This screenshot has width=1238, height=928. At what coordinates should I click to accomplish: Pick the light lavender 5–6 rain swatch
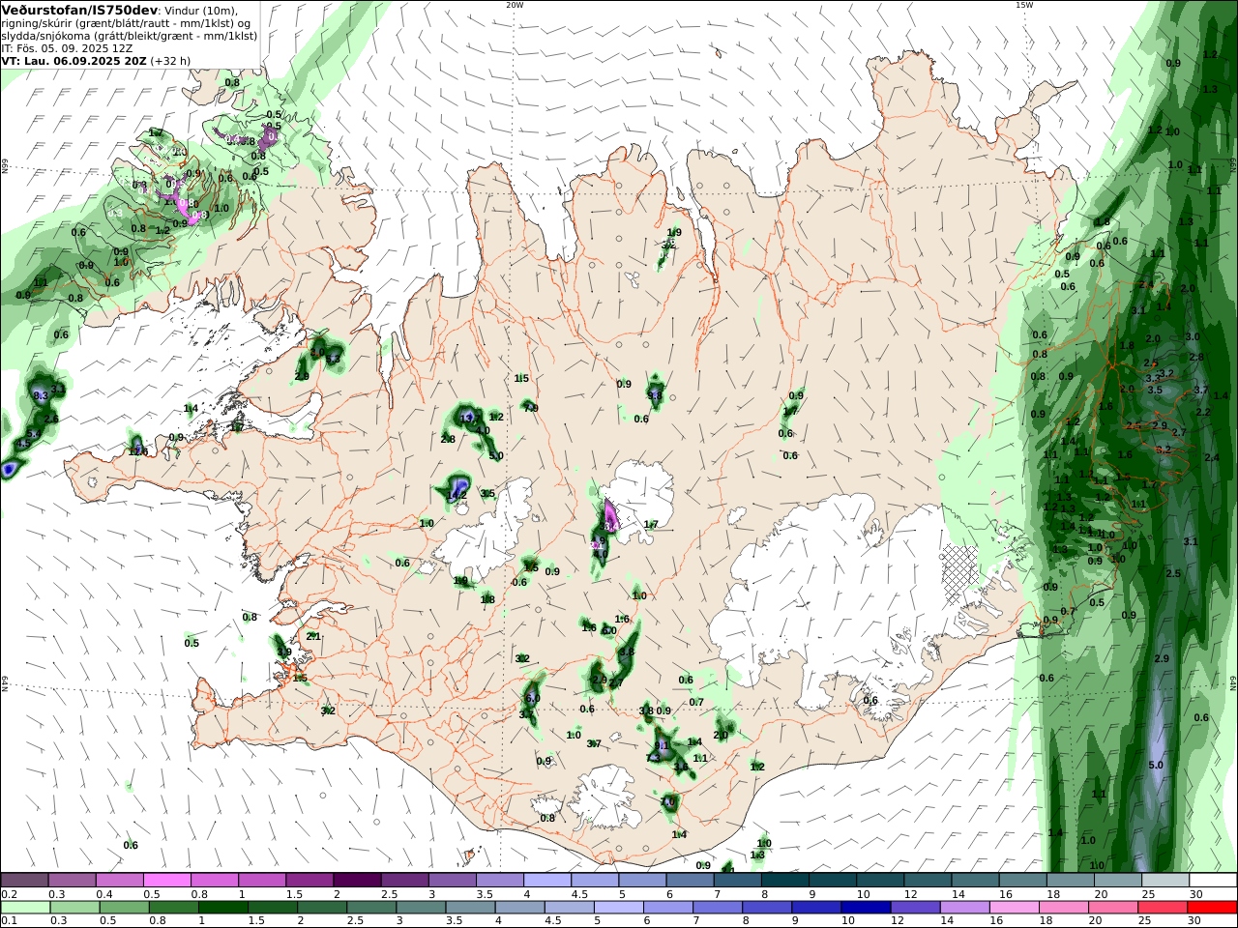coord(618,908)
